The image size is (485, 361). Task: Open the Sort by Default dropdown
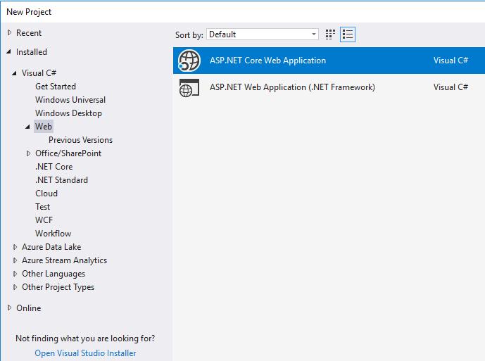tap(263, 34)
